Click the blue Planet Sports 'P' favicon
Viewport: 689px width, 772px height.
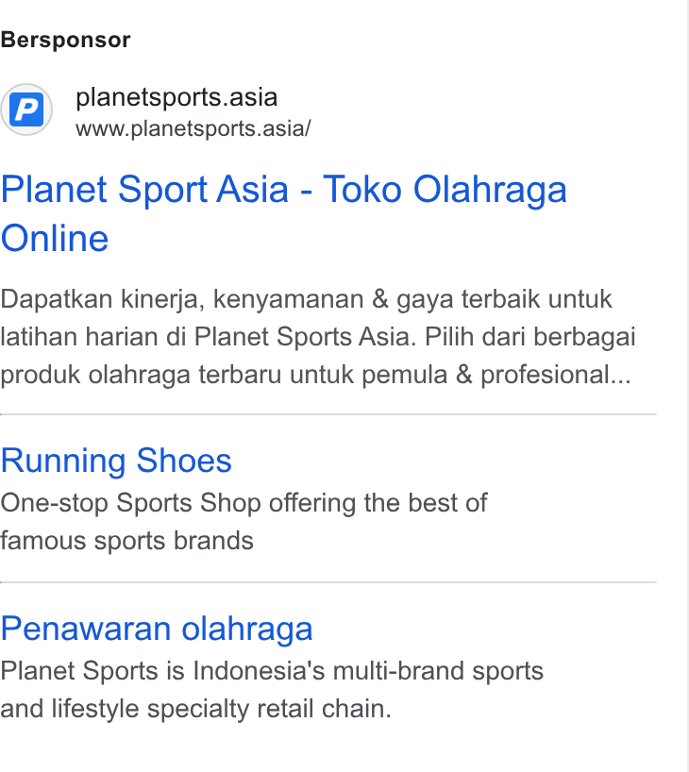coord(26,109)
